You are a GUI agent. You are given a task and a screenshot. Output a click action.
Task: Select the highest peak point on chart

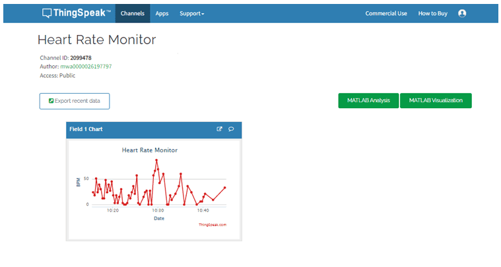pos(156,160)
